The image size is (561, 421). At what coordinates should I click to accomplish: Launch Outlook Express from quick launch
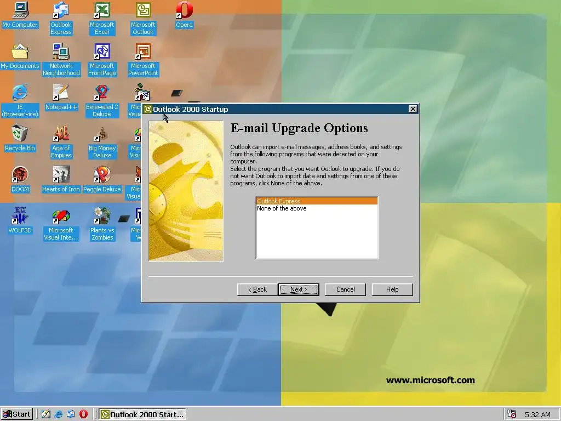coord(71,414)
